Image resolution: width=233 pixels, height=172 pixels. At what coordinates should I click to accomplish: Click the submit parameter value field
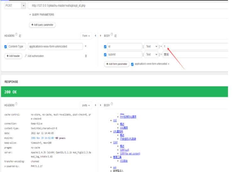(195, 55)
